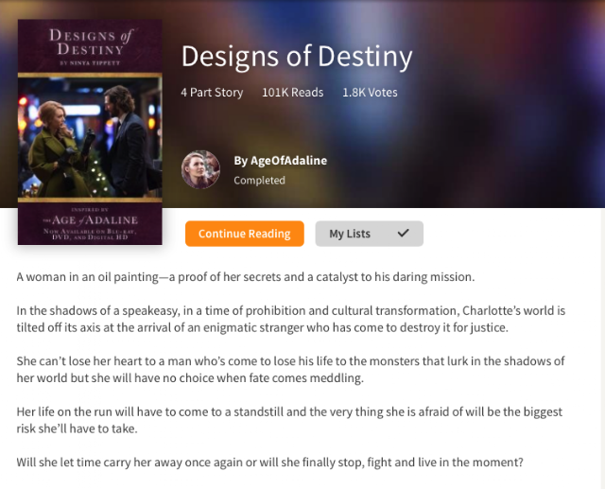Image resolution: width=605 pixels, height=489 pixels.
Task: Click the paragraph beginning 'In the shadows of a speakeasy'
Action: tap(290, 319)
